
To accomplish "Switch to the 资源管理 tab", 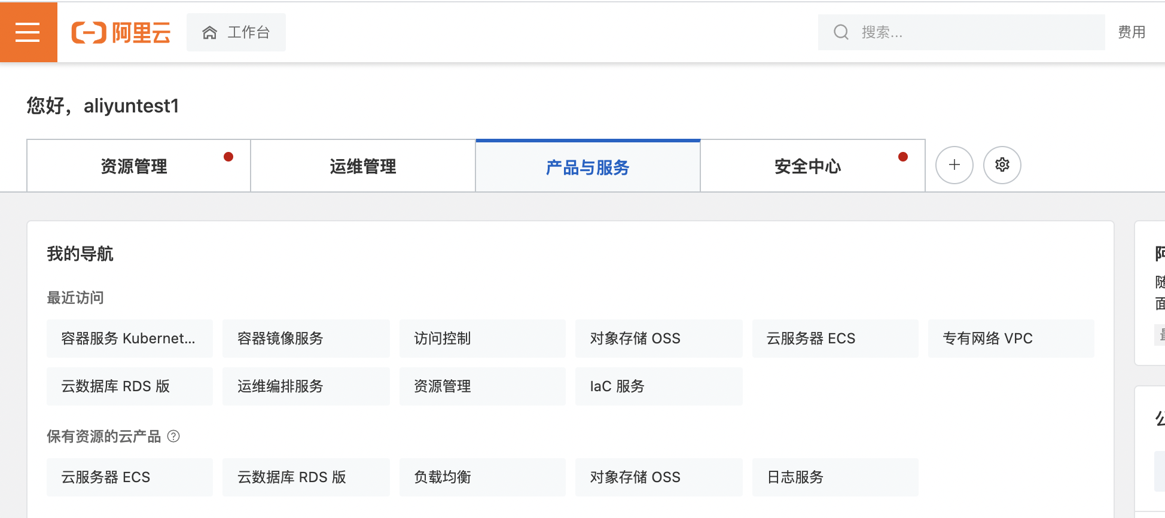I will (x=134, y=166).
